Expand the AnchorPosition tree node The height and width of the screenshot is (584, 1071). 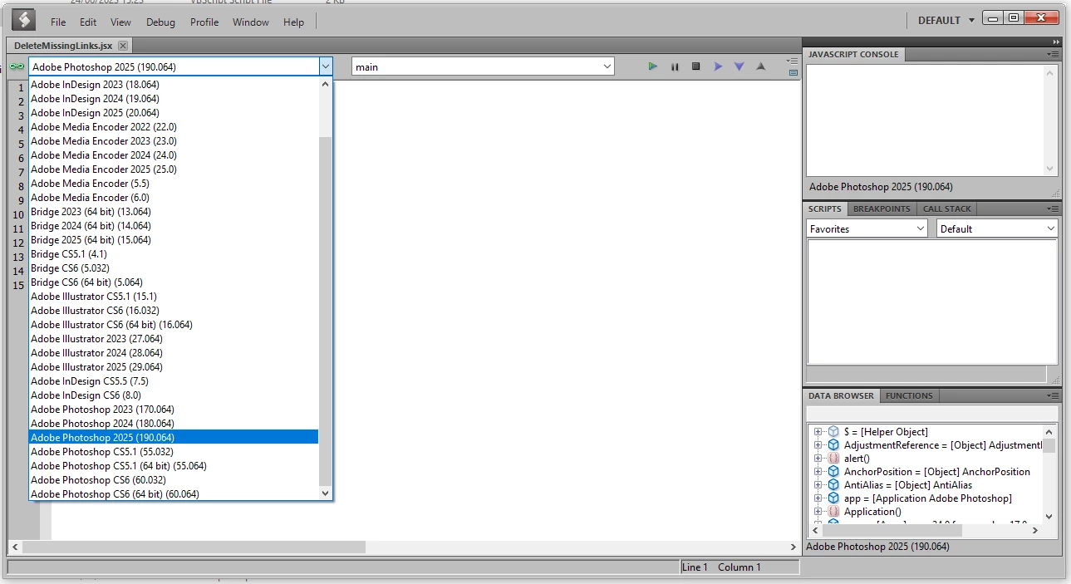coord(818,472)
